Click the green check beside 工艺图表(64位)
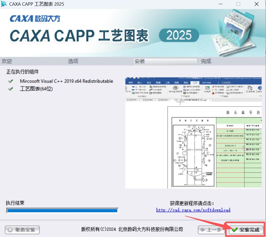This screenshot has height=237, width=266. (x=11, y=89)
